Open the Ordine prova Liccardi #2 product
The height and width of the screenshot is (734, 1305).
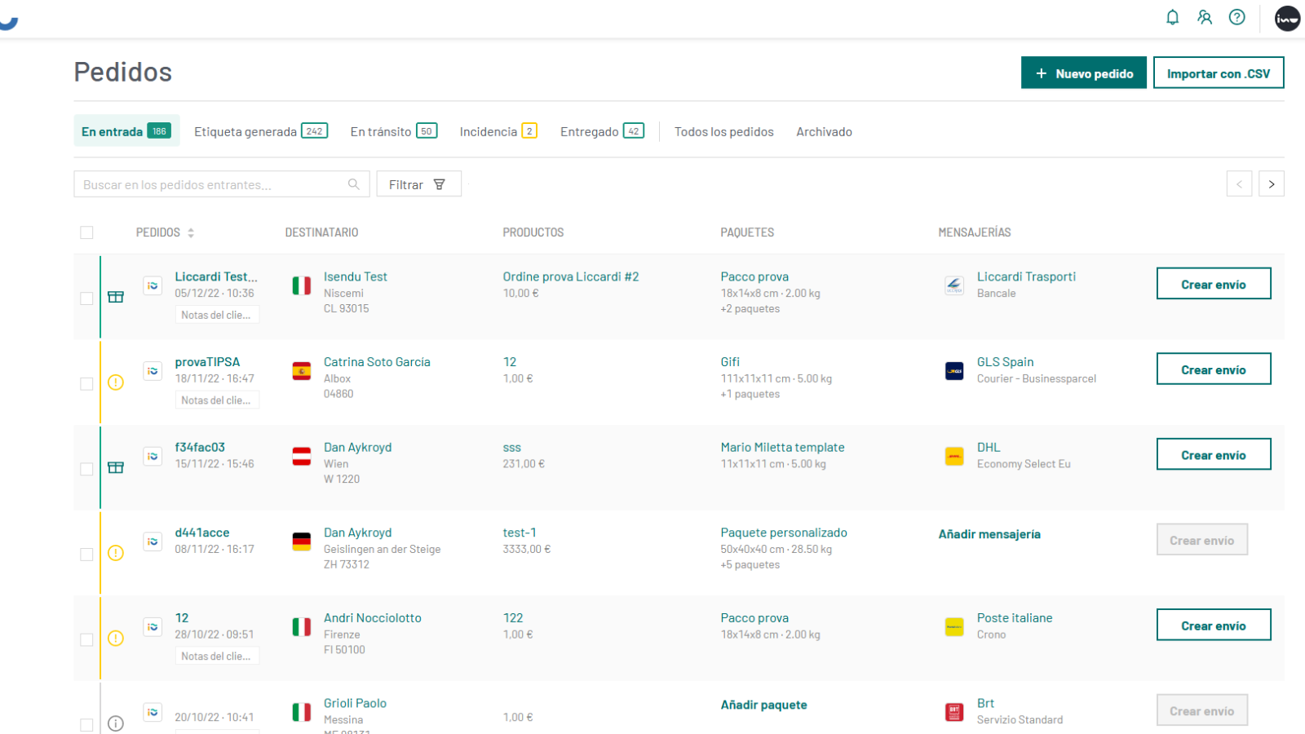[571, 277]
